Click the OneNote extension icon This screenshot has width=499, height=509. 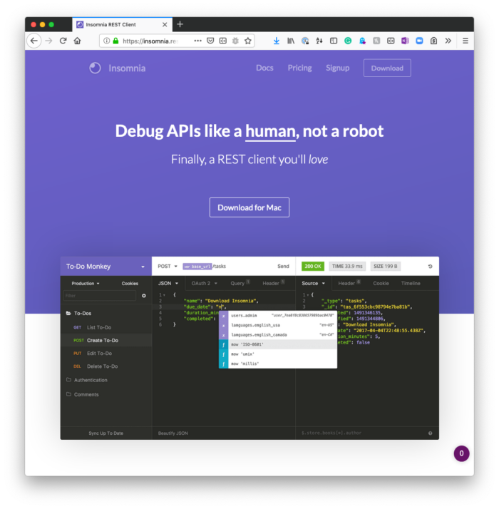pos(405,41)
